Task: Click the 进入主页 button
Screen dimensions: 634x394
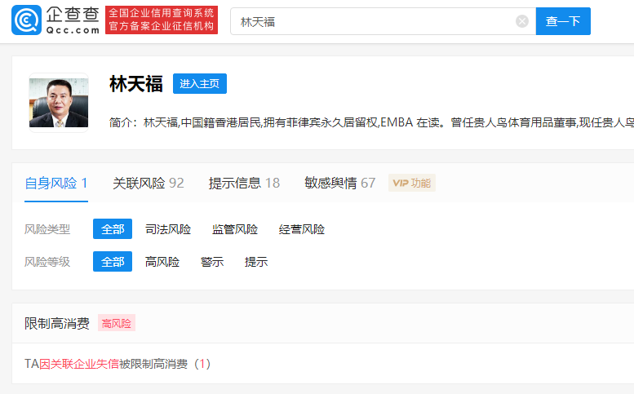Action: tap(199, 83)
